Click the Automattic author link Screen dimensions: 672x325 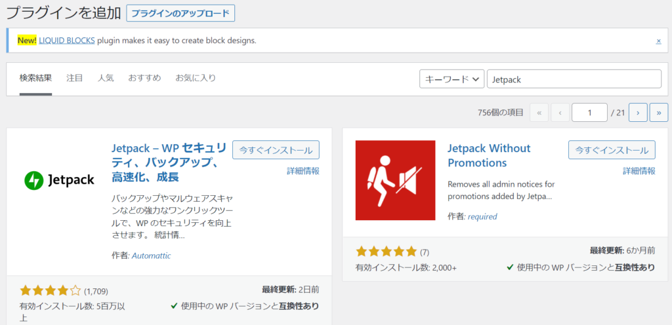point(152,256)
